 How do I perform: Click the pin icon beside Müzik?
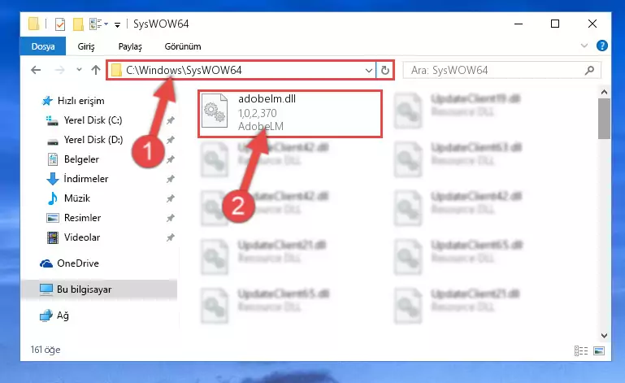[171, 198]
